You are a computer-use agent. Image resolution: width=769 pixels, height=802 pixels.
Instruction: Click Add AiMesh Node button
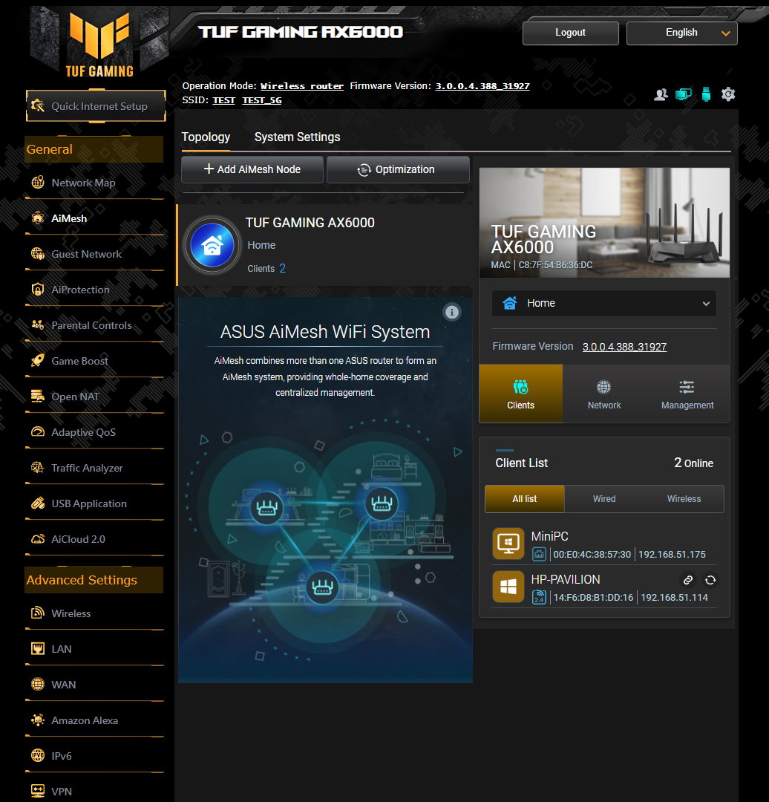click(252, 169)
